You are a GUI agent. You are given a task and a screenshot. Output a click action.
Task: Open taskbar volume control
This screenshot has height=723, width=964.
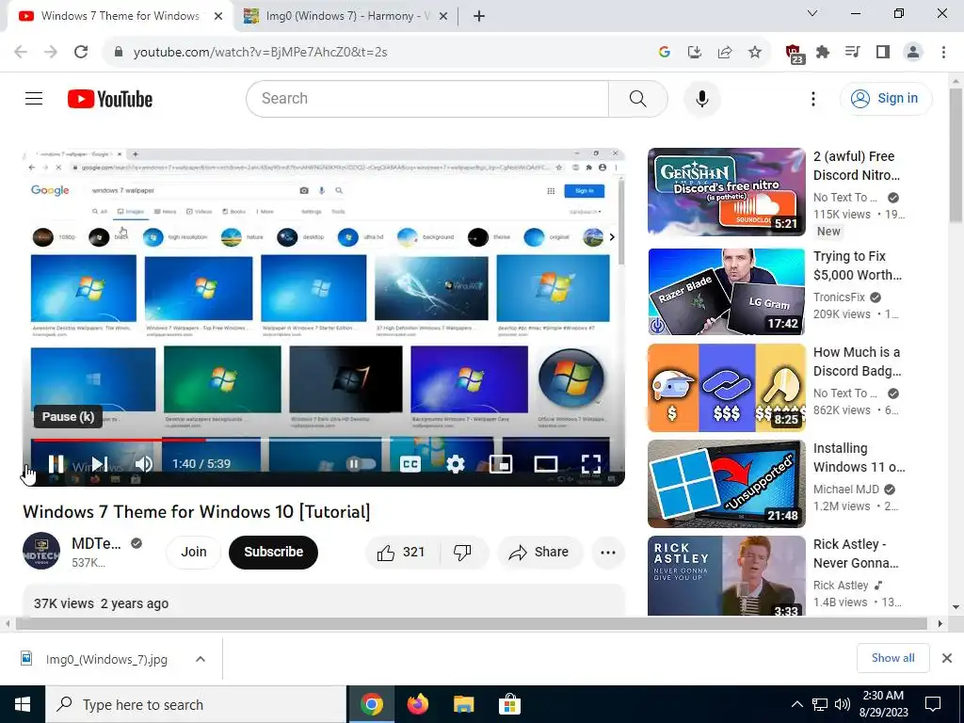tap(843, 704)
